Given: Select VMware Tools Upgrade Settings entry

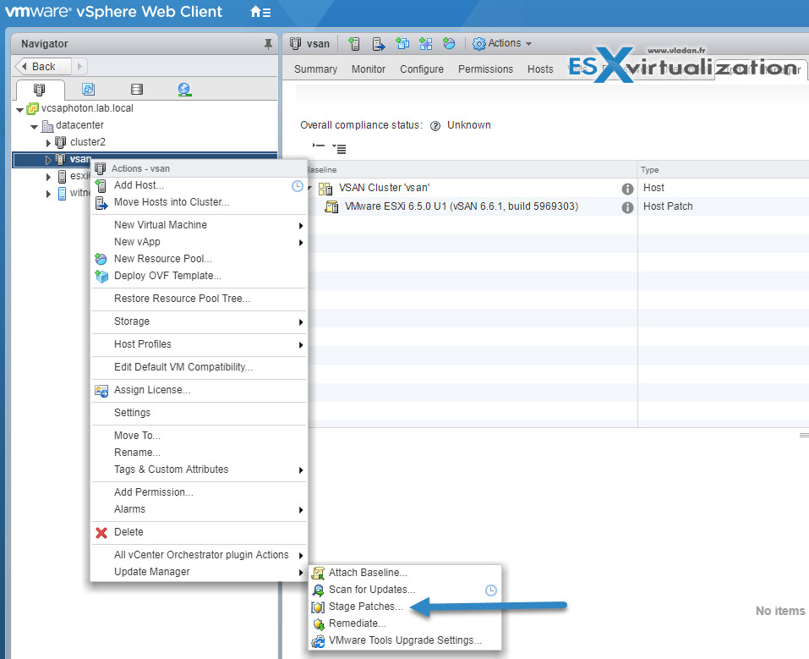Looking at the screenshot, I should click(x=404, y=640).
